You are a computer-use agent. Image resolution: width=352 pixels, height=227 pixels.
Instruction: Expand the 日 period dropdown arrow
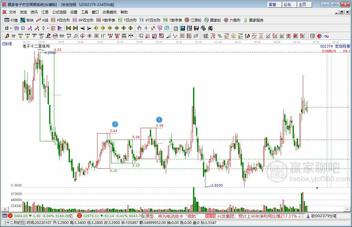coord(11,28)
